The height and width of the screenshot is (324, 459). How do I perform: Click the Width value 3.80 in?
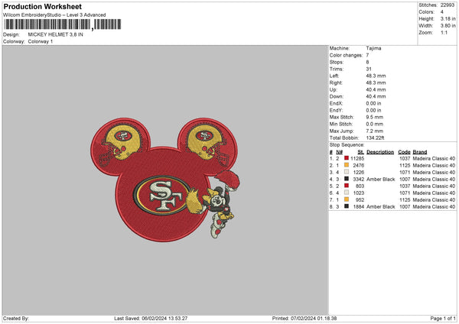pyautogui.click(x=448, y=26)
